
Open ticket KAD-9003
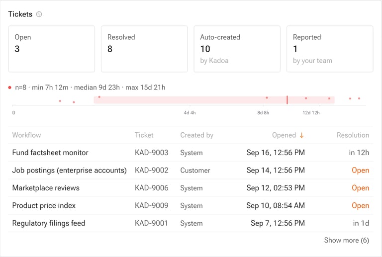[152, 153]
